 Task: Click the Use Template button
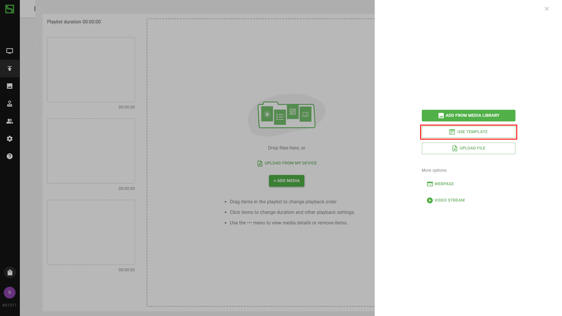(468, 132)
